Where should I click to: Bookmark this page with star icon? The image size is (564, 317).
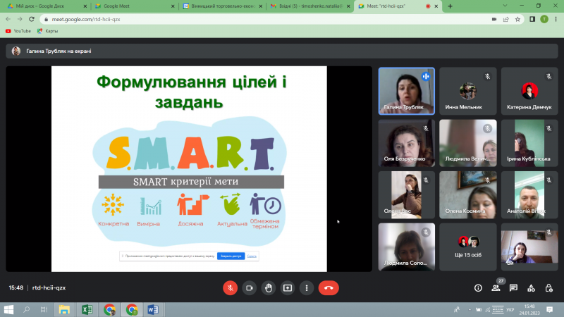[517, 20]
